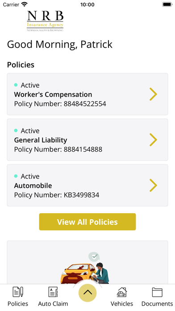The image size is (175, 311).
Task: Tap the car accident illustration card
Action: (87, 262)
